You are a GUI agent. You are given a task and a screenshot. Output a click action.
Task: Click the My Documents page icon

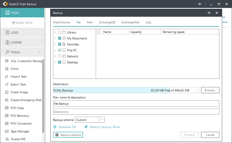click(x=64, y=38)
